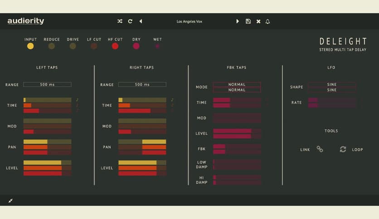
Task: Set Right Taps red TIME bar
Action: [142, 111]
